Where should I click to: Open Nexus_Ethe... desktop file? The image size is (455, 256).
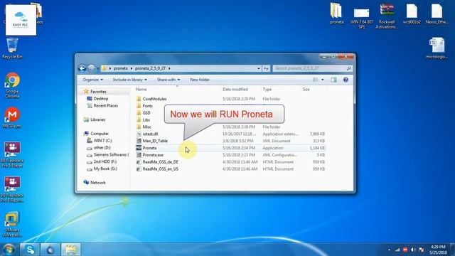pyautogui.click(x=437, y=14)
